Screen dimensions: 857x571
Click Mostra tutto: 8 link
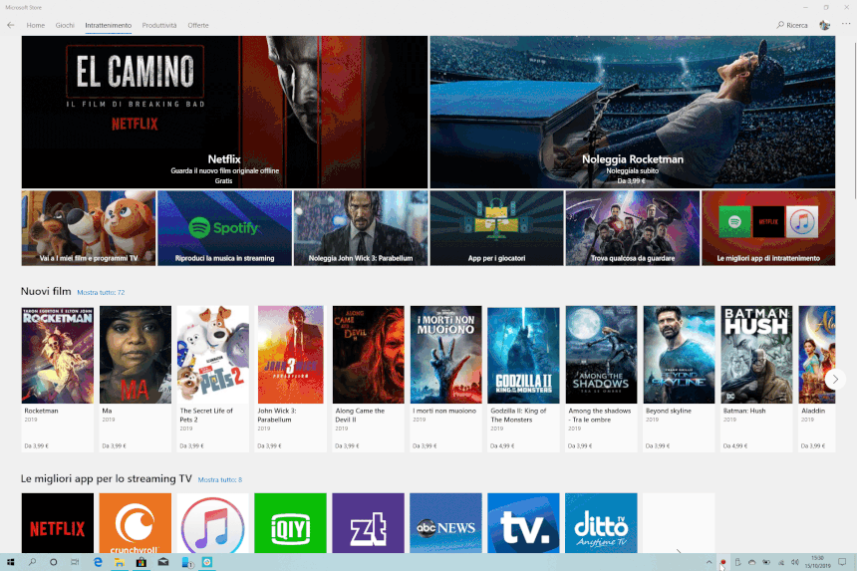click(x=219, y=479)
